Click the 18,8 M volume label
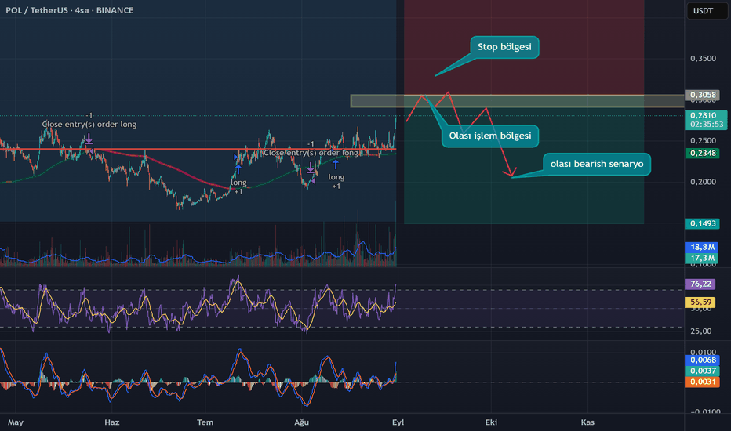Screen dimensions: 731x431 [x=703, y=248]
